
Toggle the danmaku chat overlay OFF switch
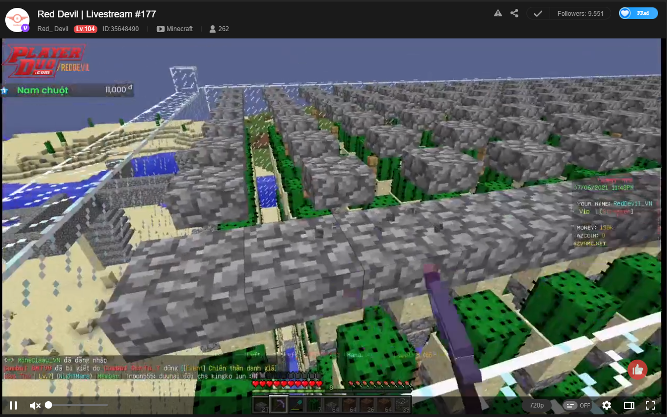coord(577,405)
